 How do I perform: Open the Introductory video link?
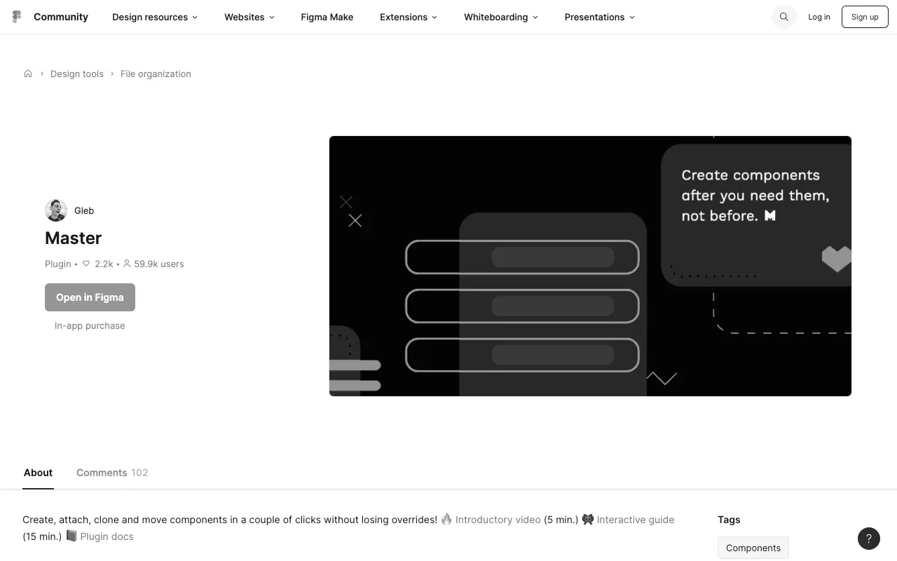tap(498, 520)
